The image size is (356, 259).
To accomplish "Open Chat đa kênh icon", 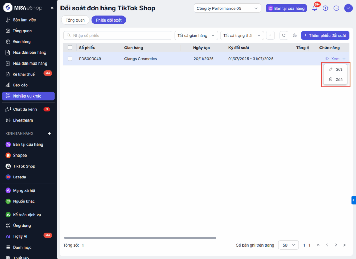I will click(x=8, y=109).
